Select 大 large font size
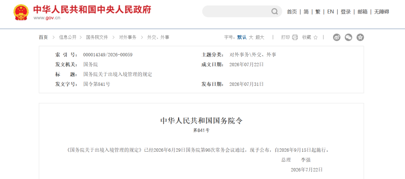Viewport: 405px width, 179px height. (x=251, y=37)
